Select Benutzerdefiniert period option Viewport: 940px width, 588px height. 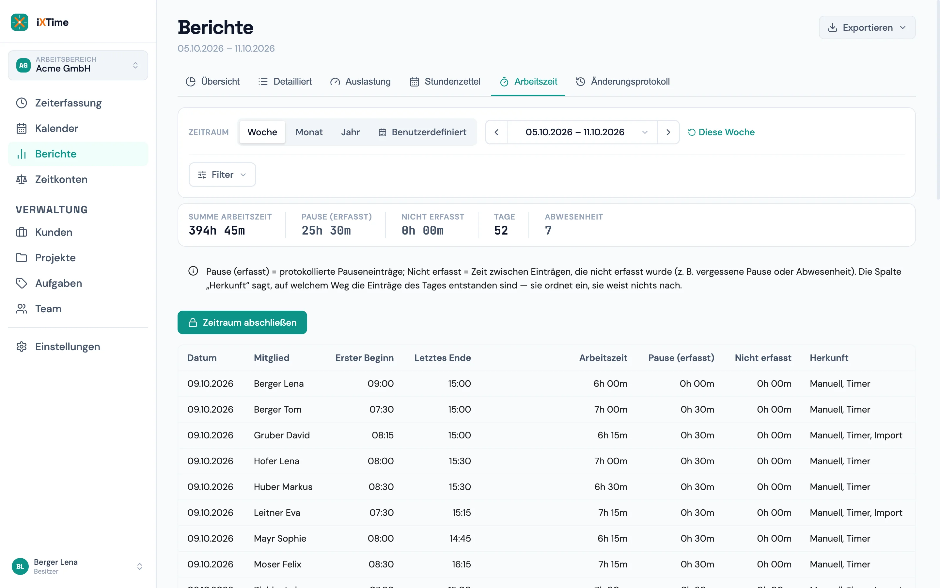[422, 132]
